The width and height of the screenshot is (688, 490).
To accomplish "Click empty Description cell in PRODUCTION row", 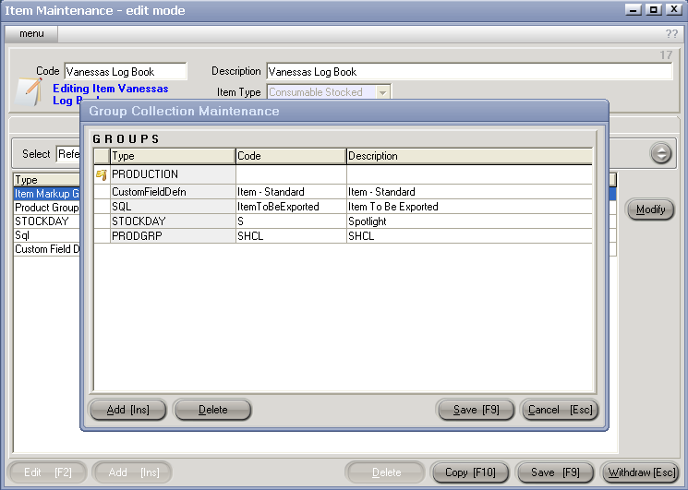I will pyautogui.click(x=469, y=174).
